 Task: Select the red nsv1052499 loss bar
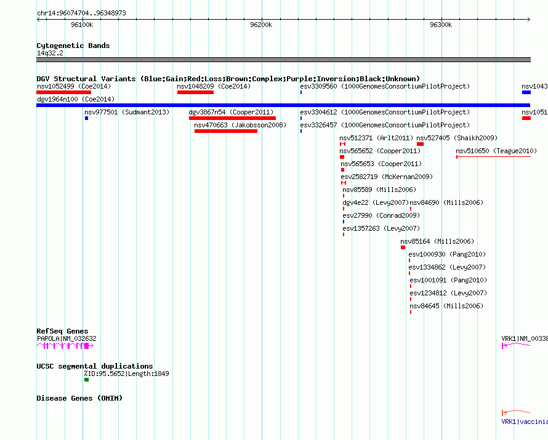point(63,92)
